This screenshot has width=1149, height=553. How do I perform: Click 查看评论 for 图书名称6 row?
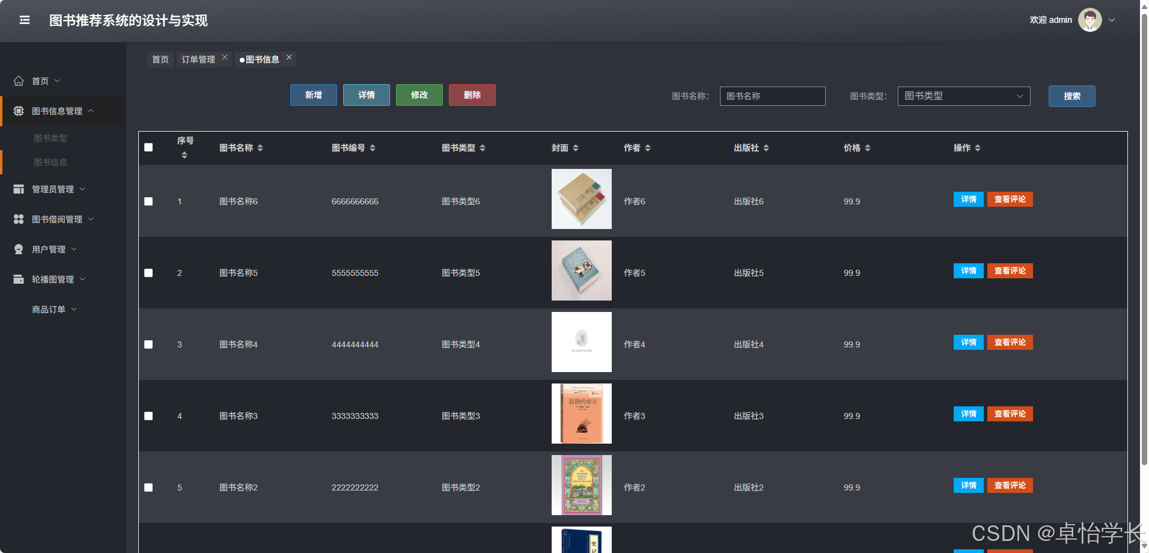(x=1010, y=199)
